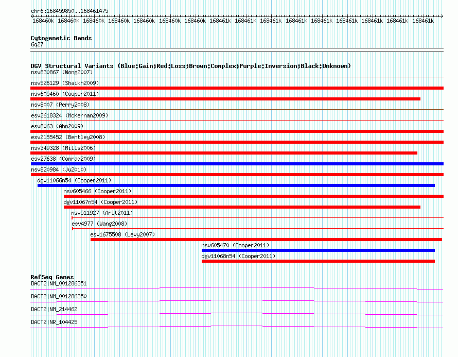Click the magenta transcript line for DACT2|NR_104425

click(237, 327)
